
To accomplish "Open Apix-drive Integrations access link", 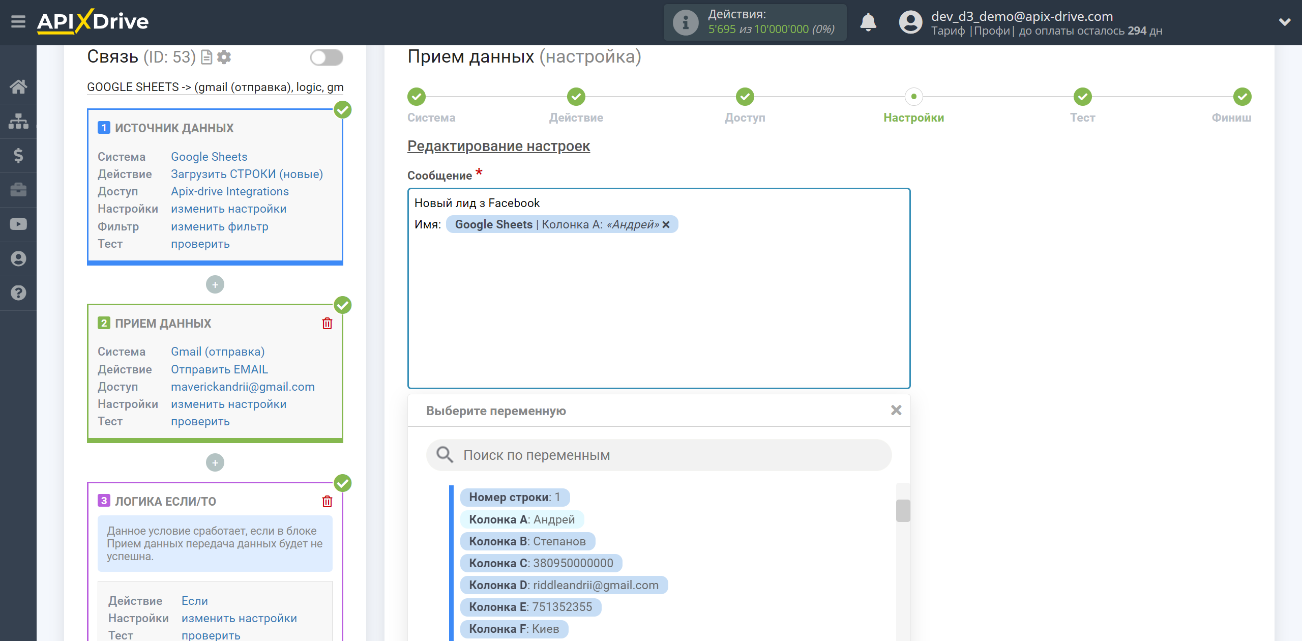I will [x=229, y=191].
